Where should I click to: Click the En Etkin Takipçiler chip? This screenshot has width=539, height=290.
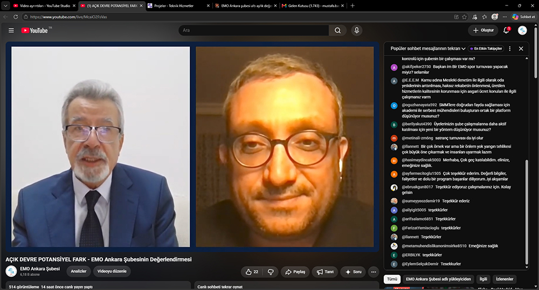(486, 49)
